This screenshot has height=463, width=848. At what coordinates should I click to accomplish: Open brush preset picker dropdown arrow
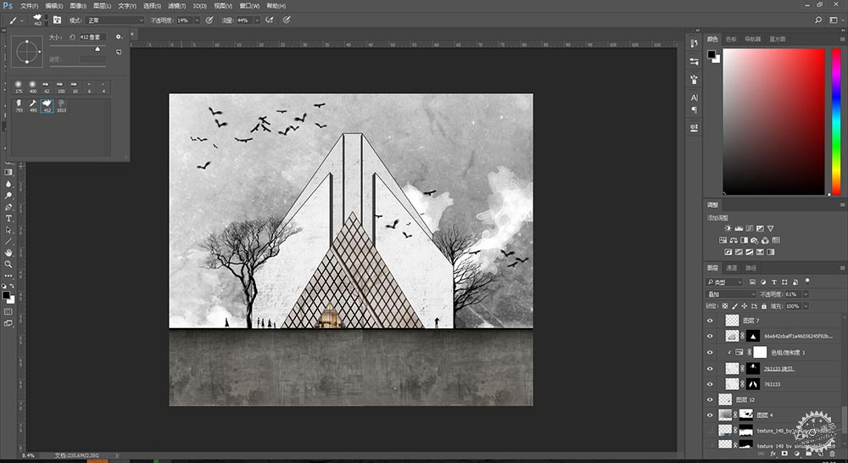[x=46, y=20]
